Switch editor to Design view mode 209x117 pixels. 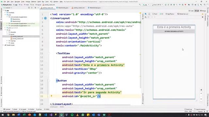(x=203, y=11)
